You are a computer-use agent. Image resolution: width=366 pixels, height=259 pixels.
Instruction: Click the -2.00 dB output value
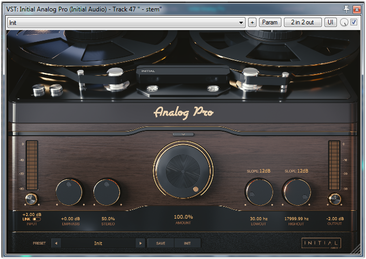[x=335, y=219]
